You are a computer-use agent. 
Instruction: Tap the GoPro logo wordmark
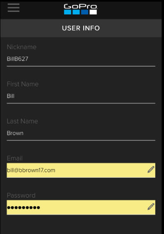point(80,7)
